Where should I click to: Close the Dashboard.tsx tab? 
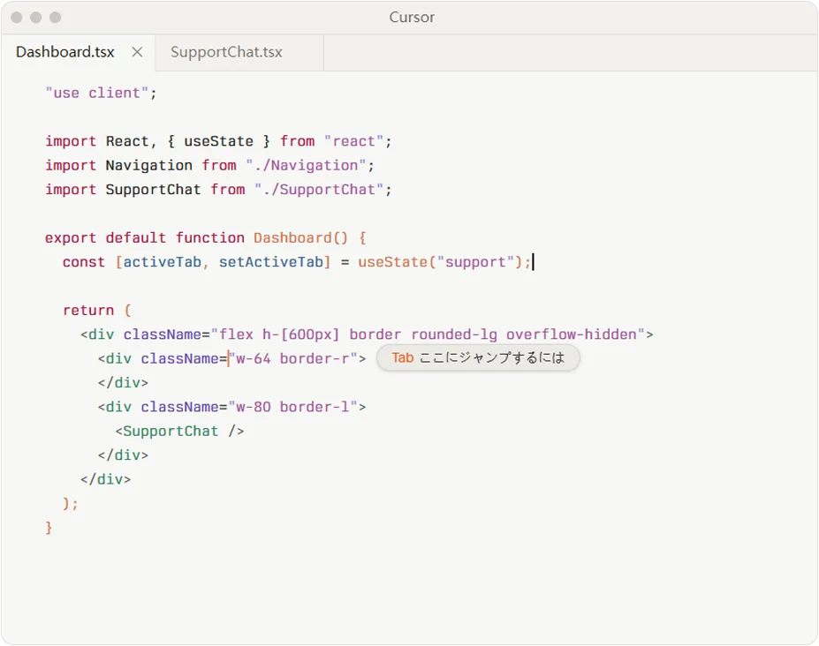pyautogui.click(x=137, y=52)
